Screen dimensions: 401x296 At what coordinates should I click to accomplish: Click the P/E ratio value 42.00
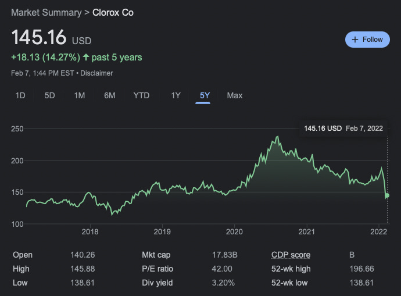222,269
